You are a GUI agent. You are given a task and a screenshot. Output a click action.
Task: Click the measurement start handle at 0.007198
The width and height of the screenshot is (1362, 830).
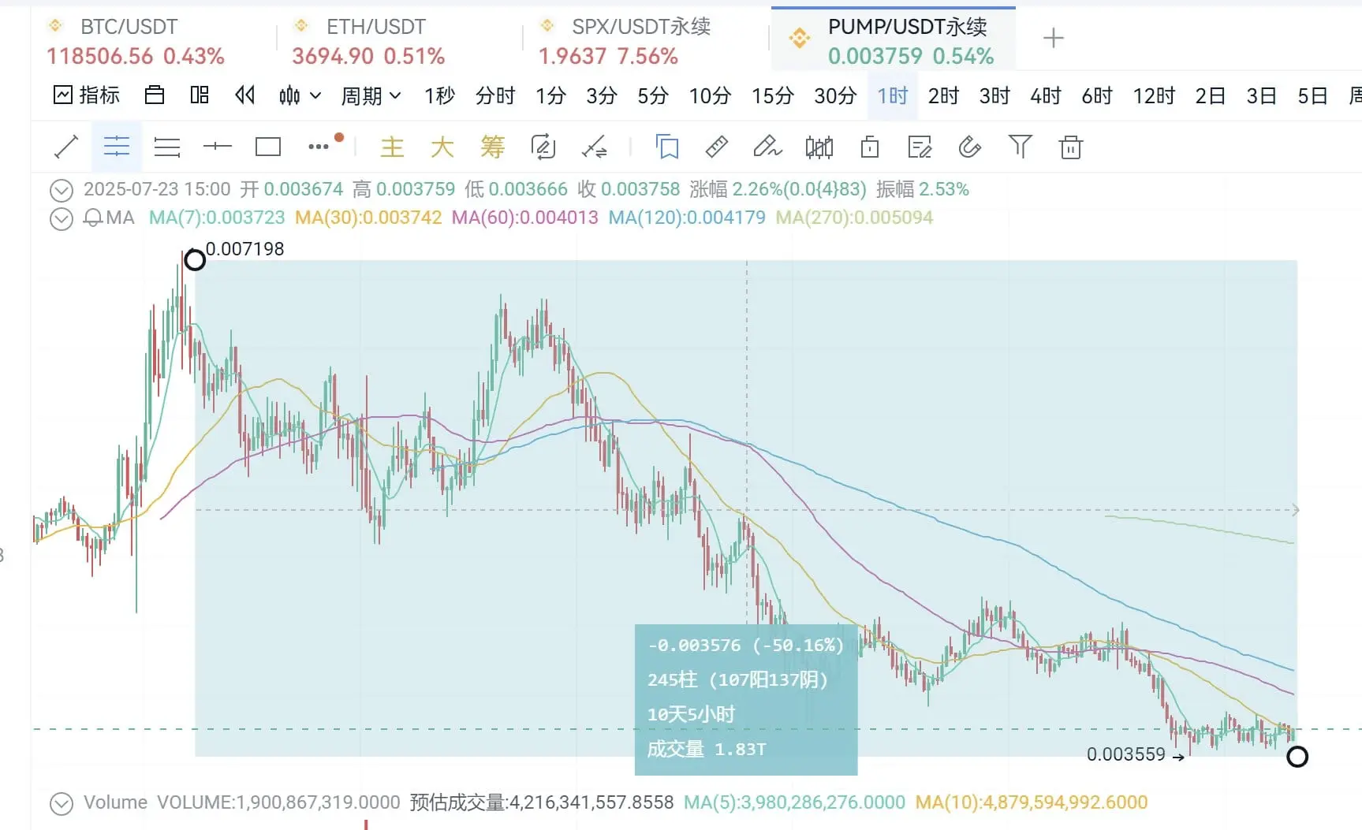195,259
